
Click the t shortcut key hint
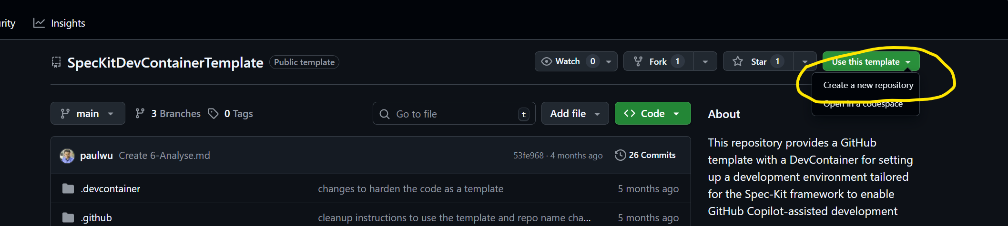point(524,114)
